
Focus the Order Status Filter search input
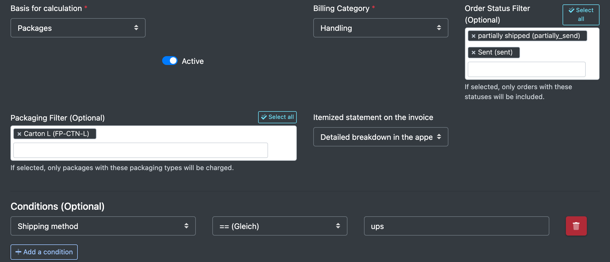[526, 69]
